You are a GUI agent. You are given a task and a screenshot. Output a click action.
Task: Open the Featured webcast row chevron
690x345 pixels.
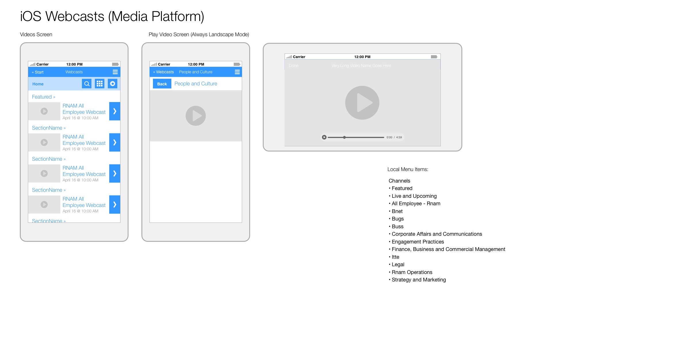tap(114, 111)
